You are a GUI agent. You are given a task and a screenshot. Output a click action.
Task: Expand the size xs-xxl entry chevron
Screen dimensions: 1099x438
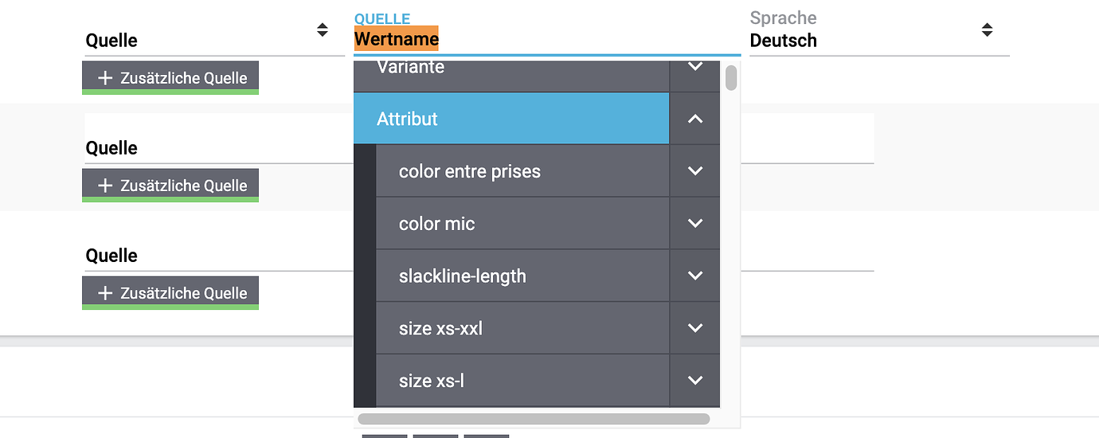[x=695, y=327]
